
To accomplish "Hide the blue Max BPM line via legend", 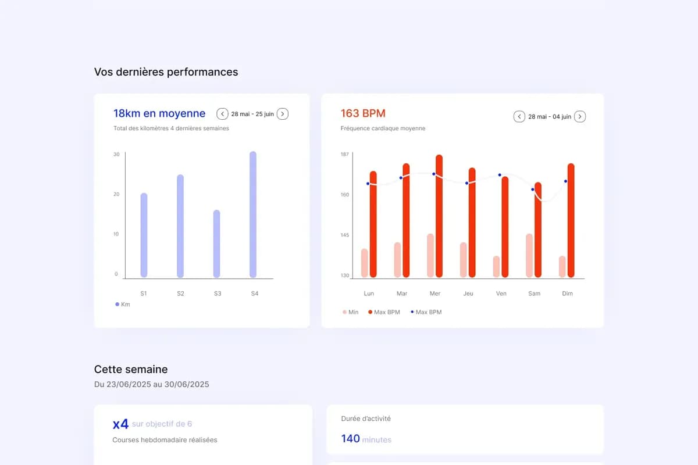I will point(426,312).
